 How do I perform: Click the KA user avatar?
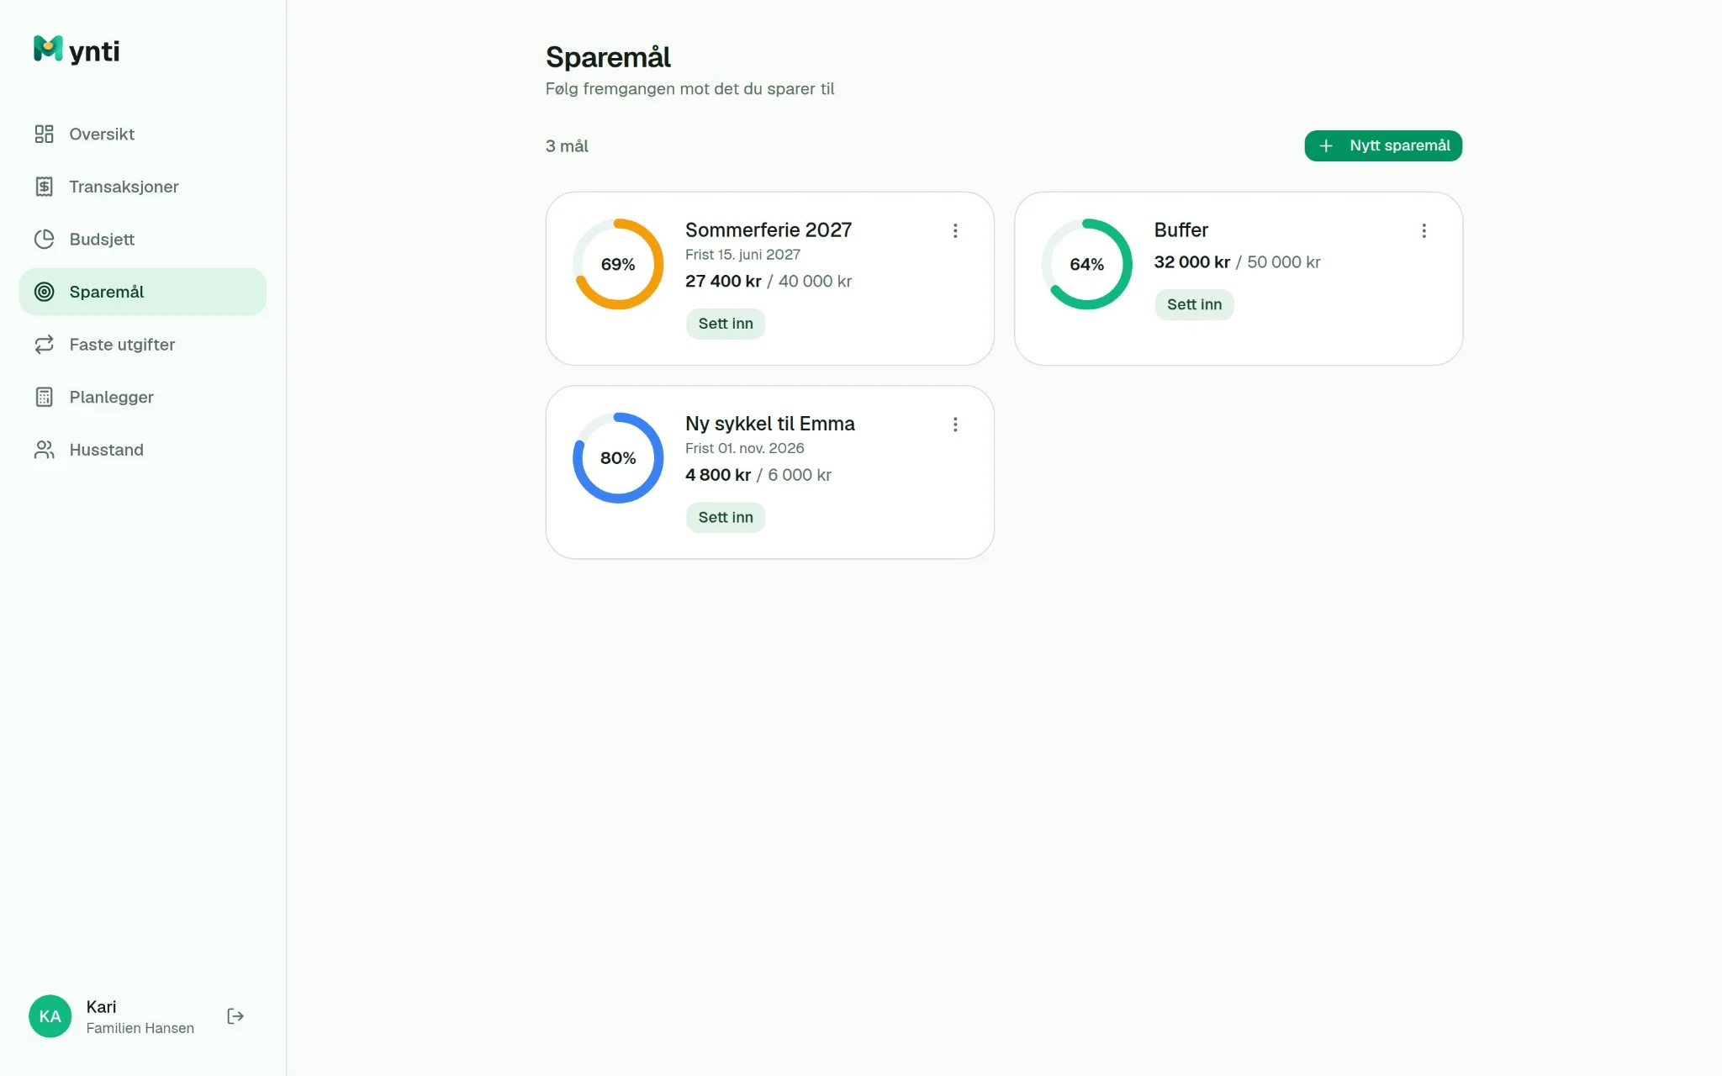(50, 1016)
